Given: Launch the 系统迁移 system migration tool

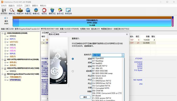Looking at the screenshot, I should pos(68,11).
